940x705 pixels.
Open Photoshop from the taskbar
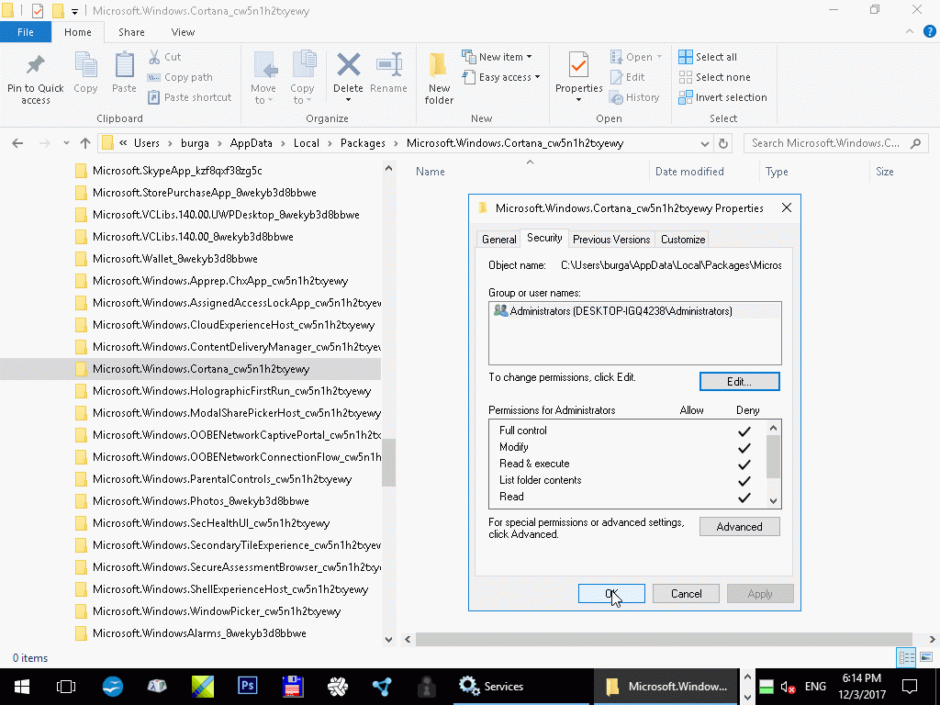248,687
